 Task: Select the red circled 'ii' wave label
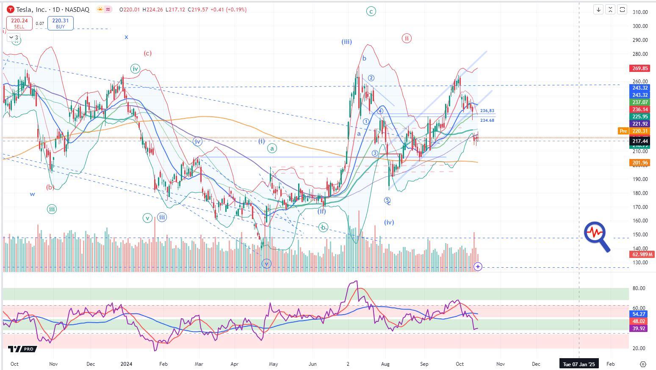point(407,38)
